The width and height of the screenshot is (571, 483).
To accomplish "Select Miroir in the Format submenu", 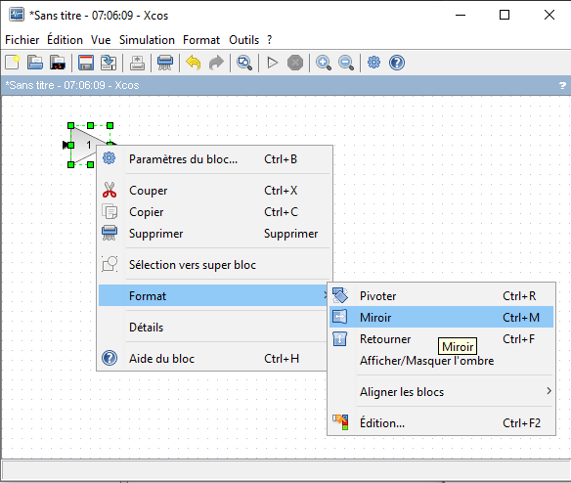I will (441, 317).
